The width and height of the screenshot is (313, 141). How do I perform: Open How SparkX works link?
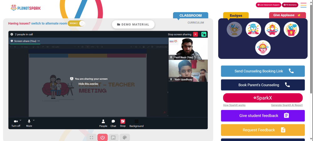pyautogui.click(x=234, y=105)
